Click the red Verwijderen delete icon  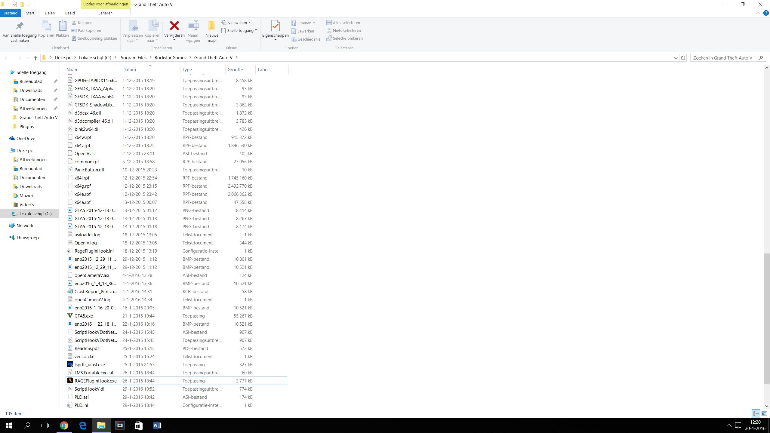point(174,26)
